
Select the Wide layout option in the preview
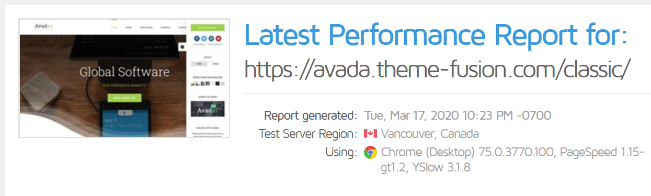(x=199, y=63)
